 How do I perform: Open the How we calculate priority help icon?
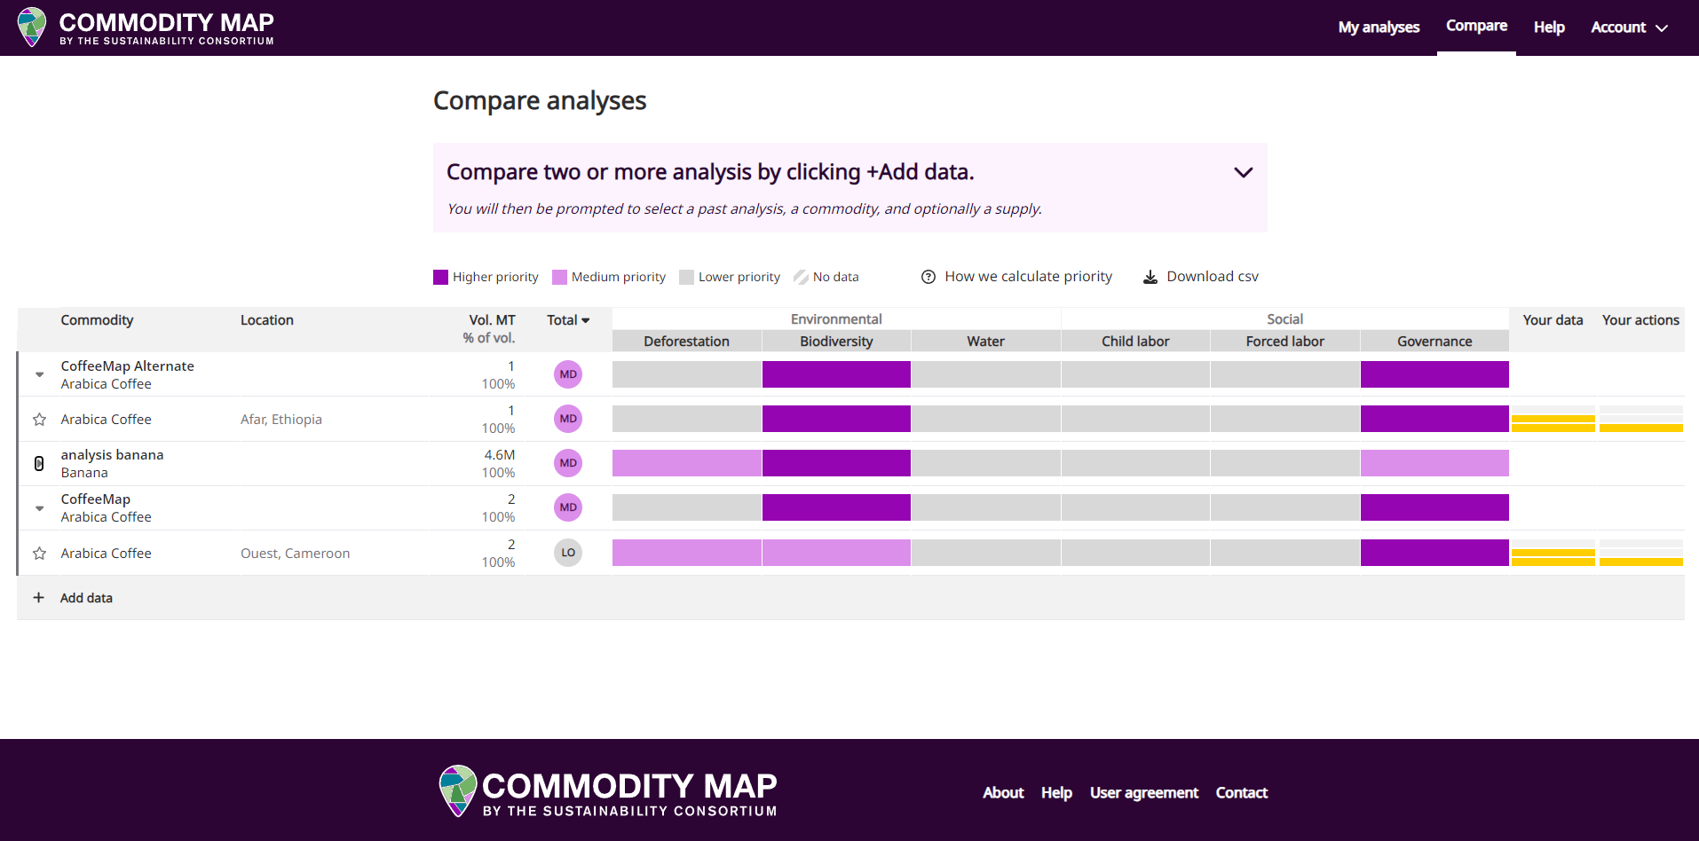[929, 277]
